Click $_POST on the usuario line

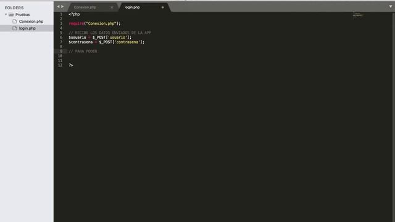click(99, 37)
